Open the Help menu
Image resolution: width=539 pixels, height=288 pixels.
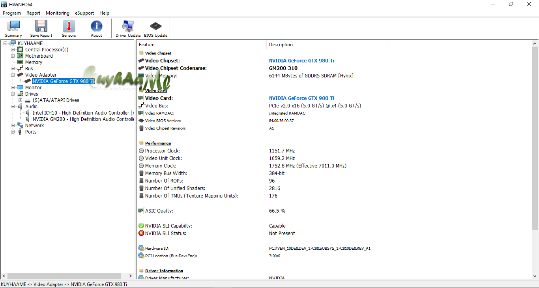(x=104, y=13)
